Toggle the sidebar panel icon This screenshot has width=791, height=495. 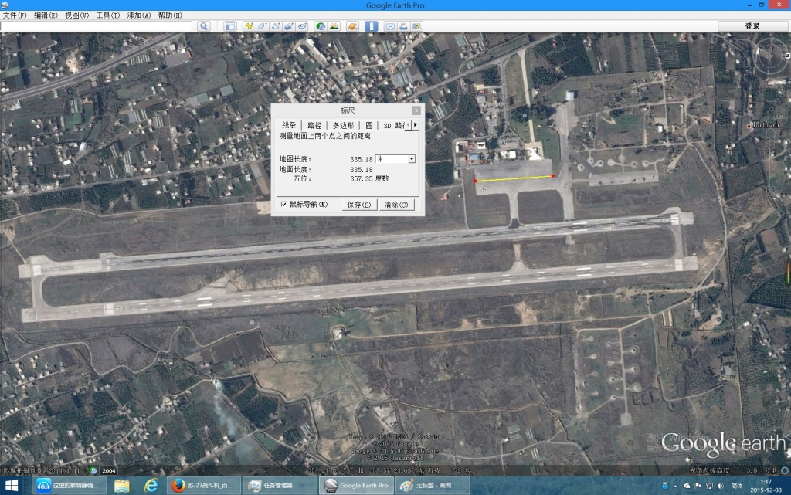click(x=230, y=26)
